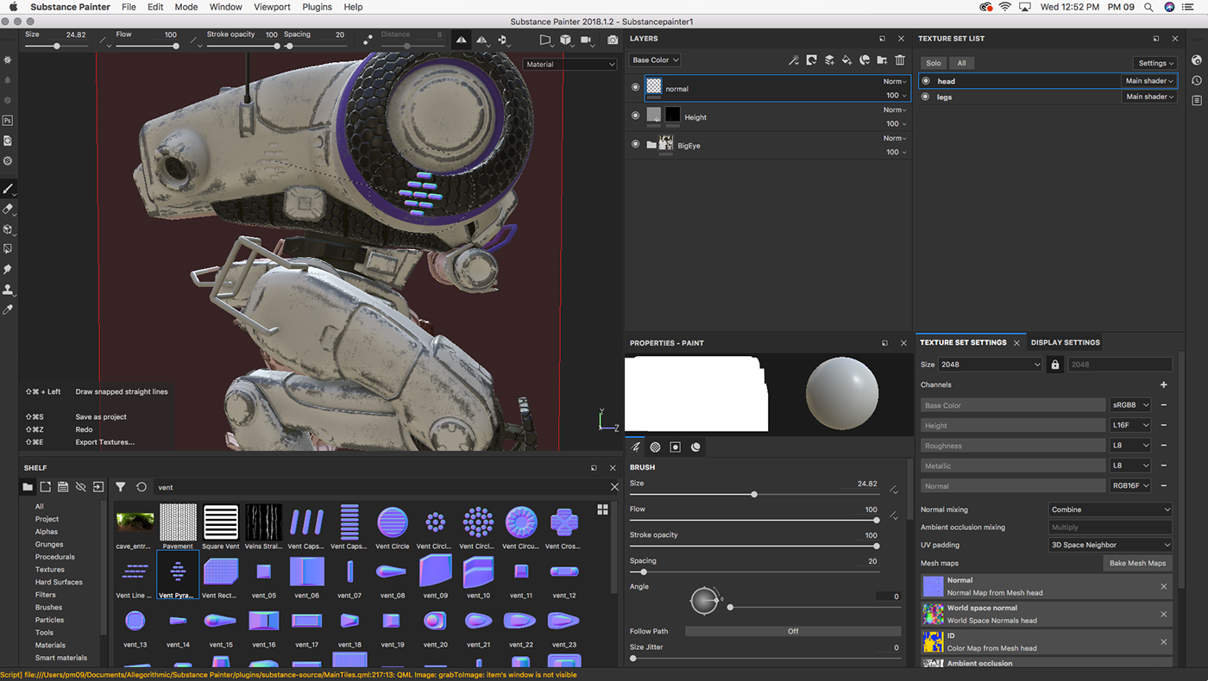
Task: Add a smart material layer icon
Action: [x=865, y=60]
